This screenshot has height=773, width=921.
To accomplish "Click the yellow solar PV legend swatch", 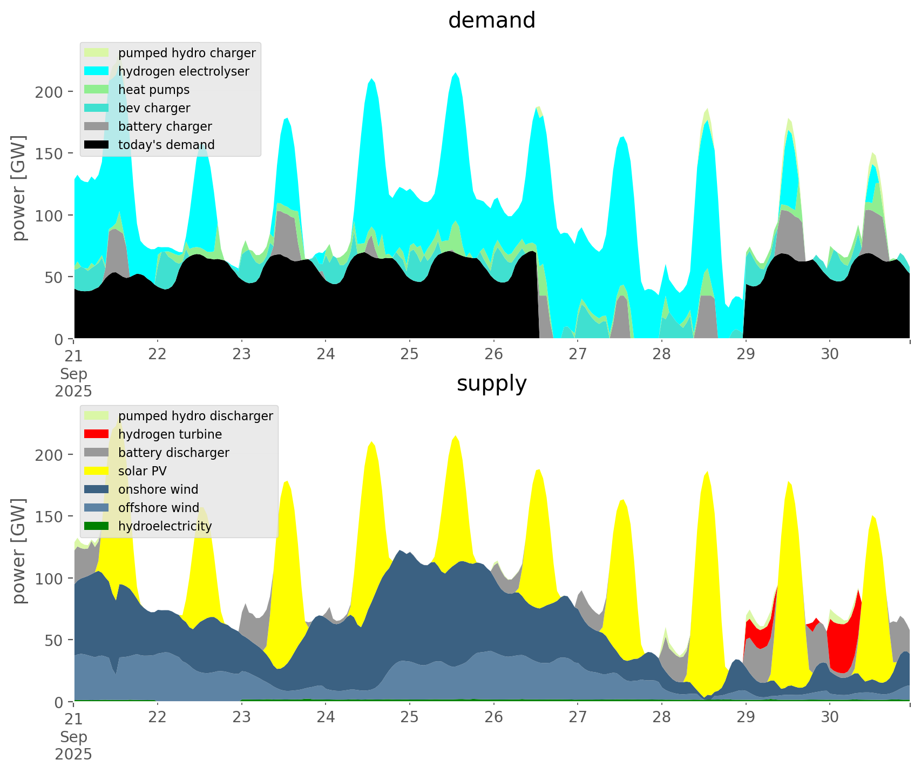I will point(97,471).
